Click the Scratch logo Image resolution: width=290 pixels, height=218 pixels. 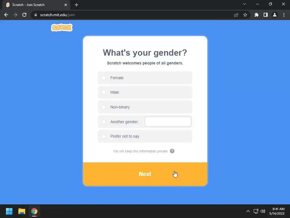click(x=62, y=28)
